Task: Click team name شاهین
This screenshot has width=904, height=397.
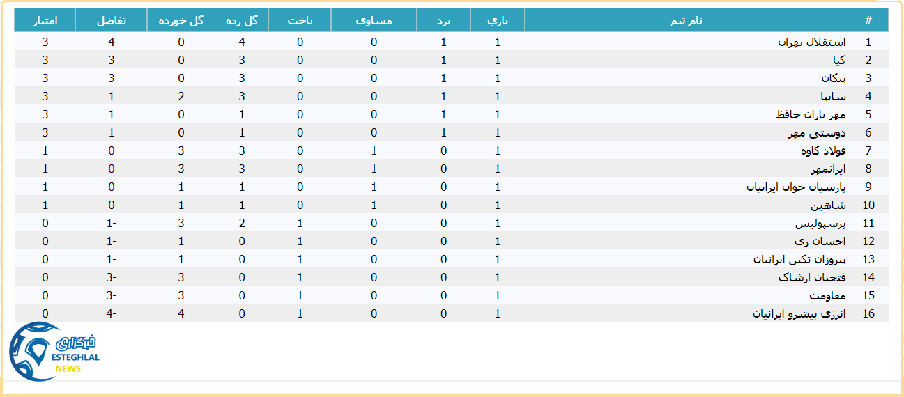Action: [828, 205]
